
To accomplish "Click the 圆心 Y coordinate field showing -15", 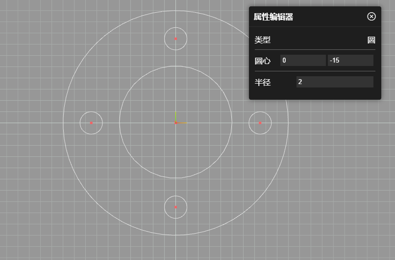I will pos(350,60).
